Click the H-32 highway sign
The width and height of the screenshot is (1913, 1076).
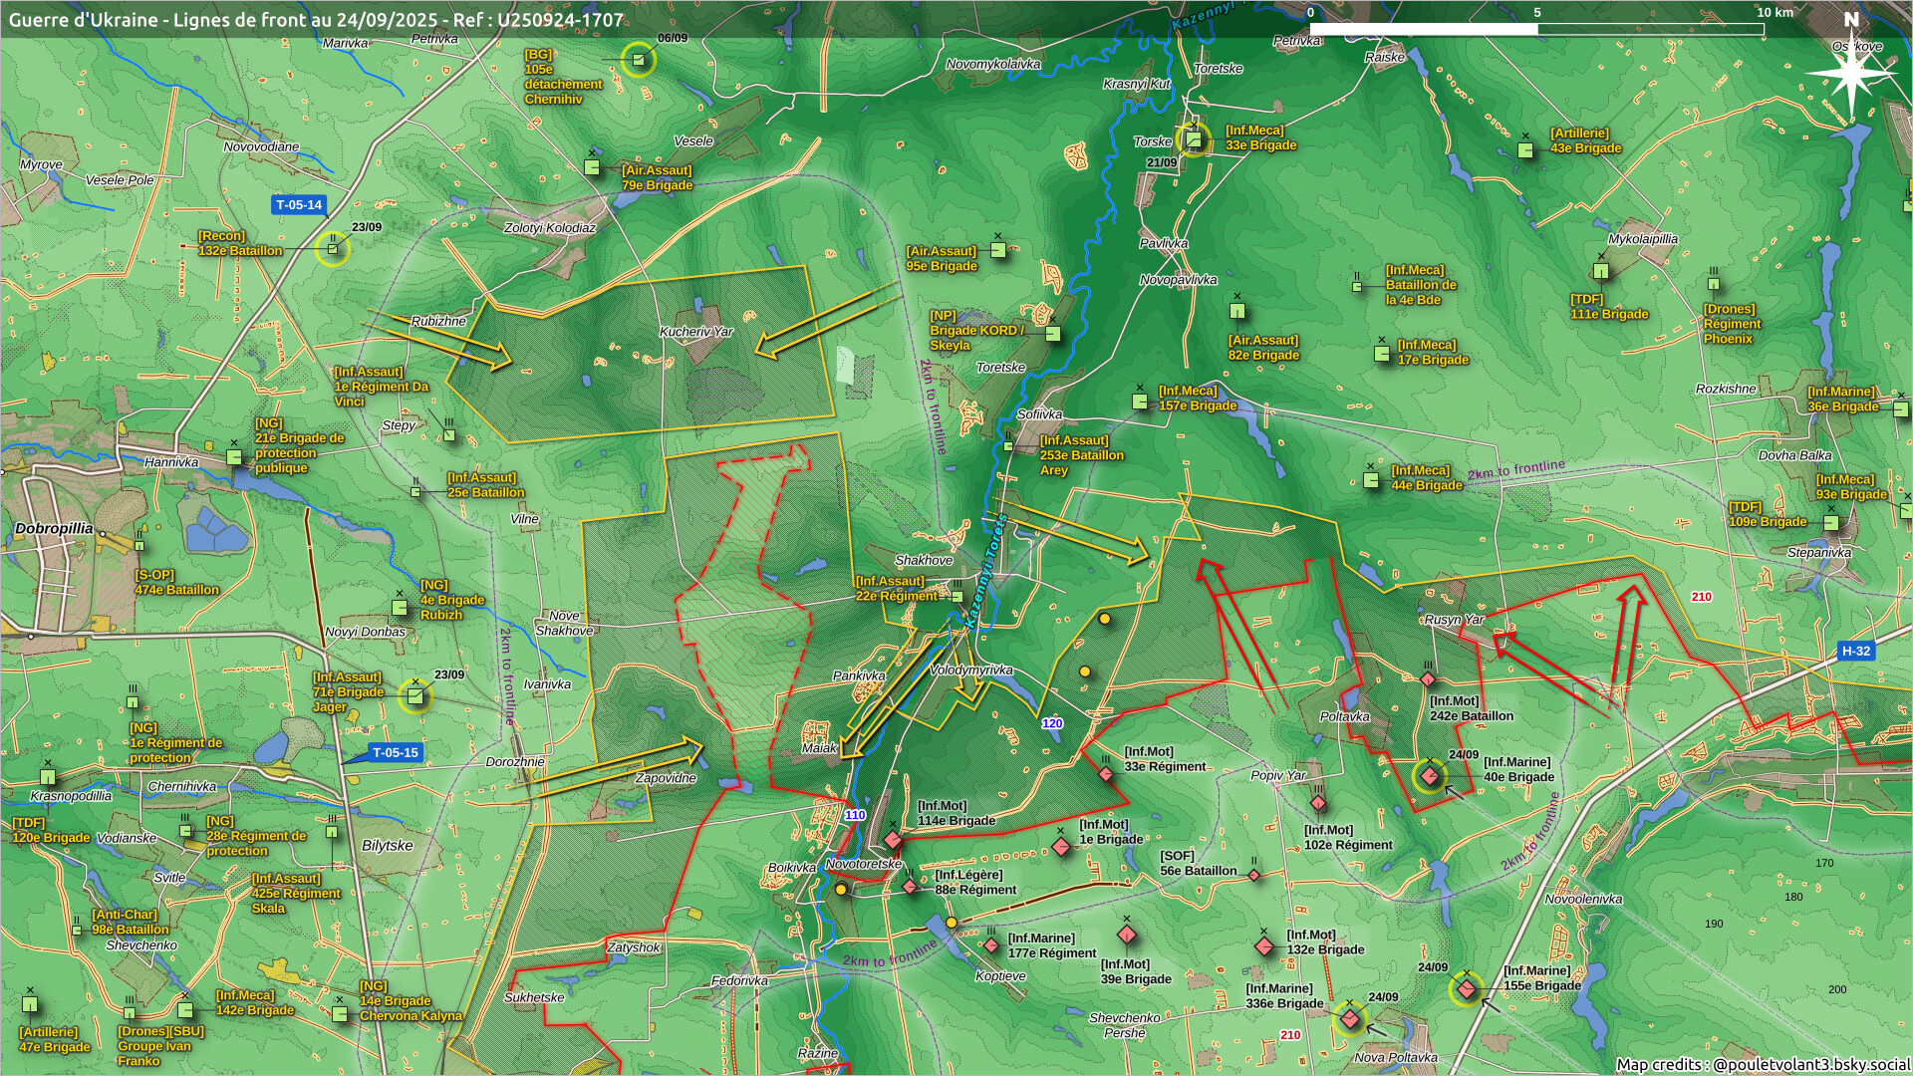1855,651
